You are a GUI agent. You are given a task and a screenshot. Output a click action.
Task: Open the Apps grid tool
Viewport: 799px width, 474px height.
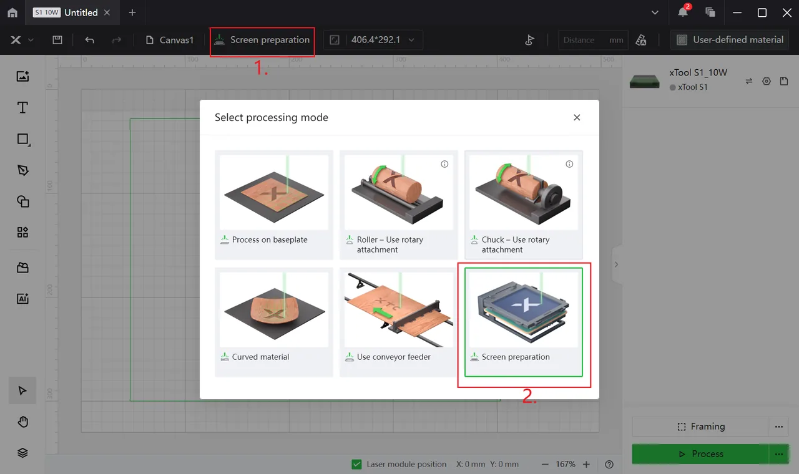tap(22, 233)
